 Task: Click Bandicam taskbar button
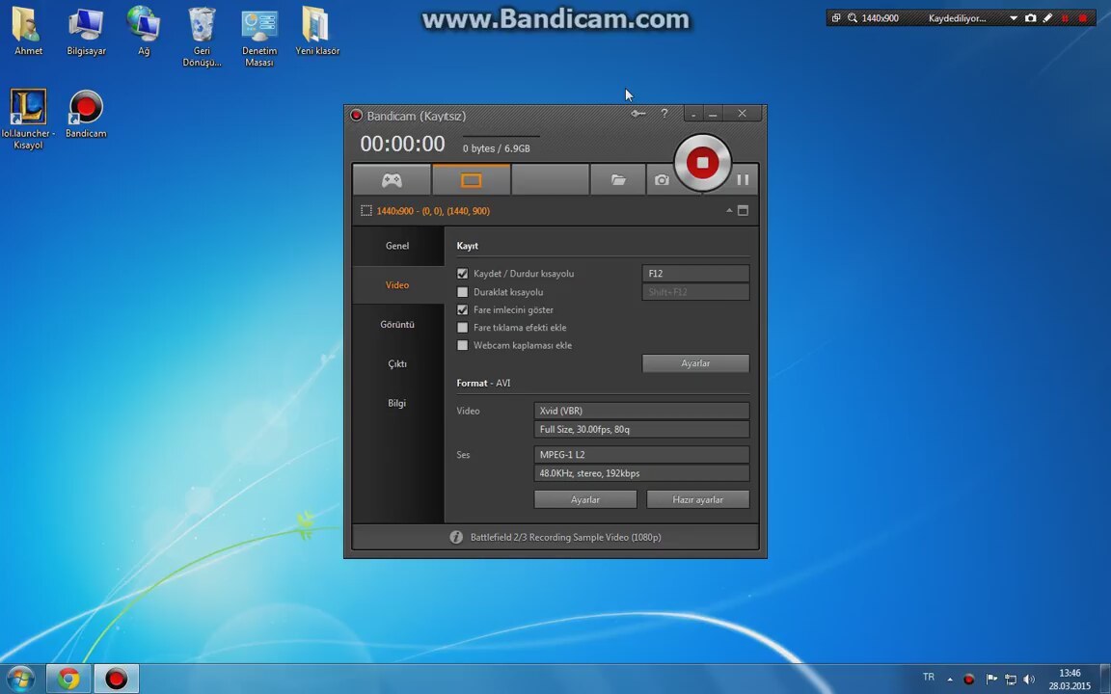point(116,680)
